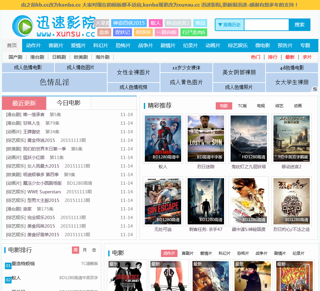Open 唯一继承者 第5集 list entry
This screenshot has width=320, height=291.
pos(69,114)
